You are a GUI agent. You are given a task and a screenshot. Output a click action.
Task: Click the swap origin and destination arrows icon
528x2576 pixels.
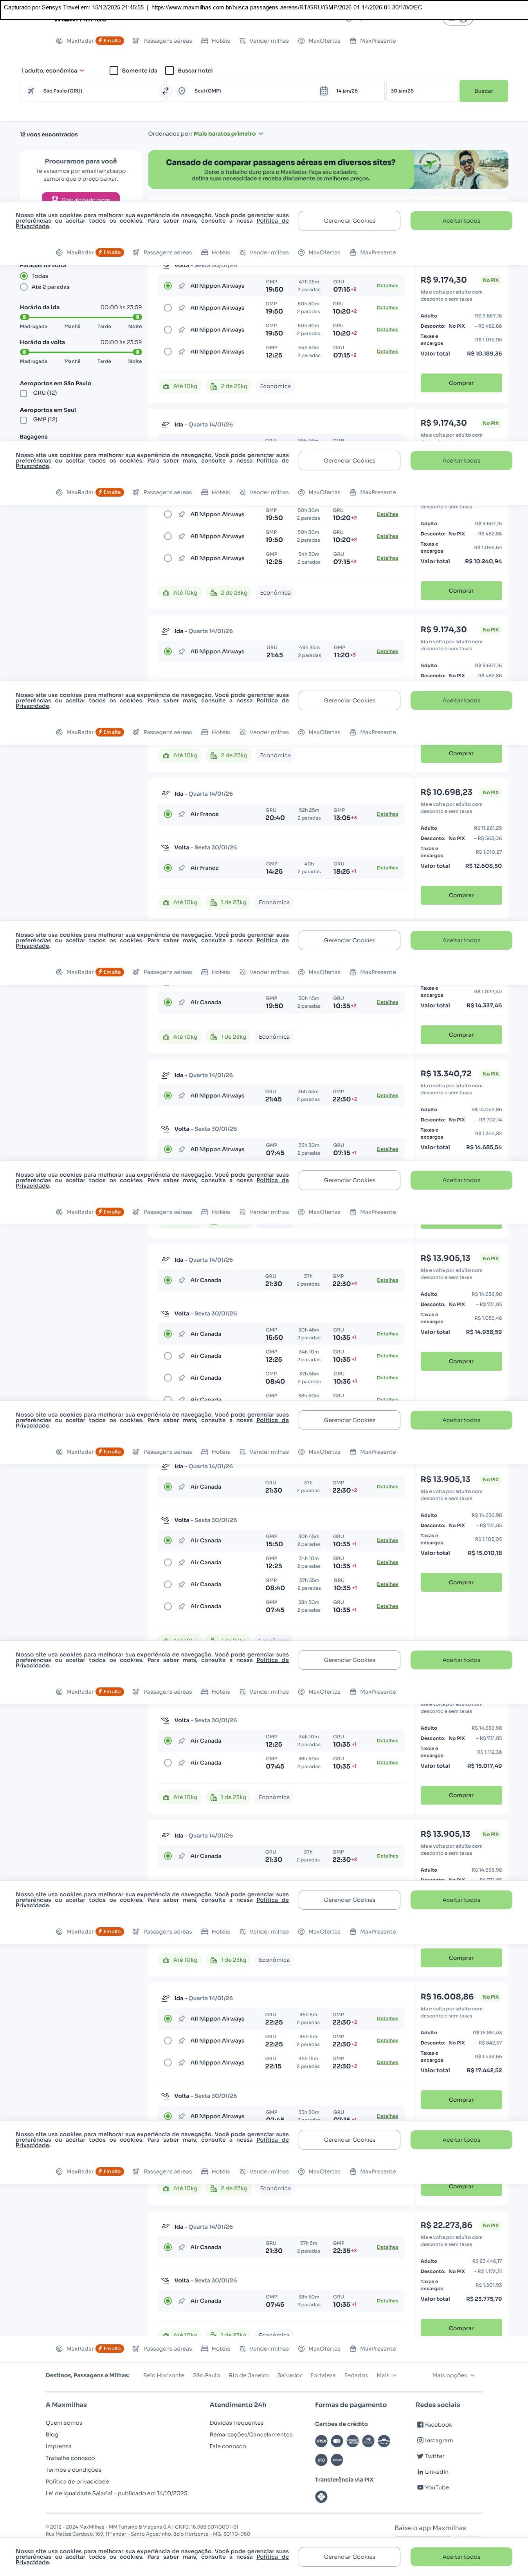click(166, 91)
